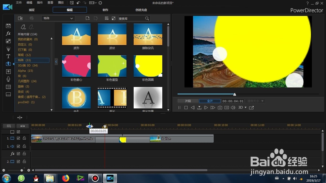Step to previous frame

click(193, 107)
